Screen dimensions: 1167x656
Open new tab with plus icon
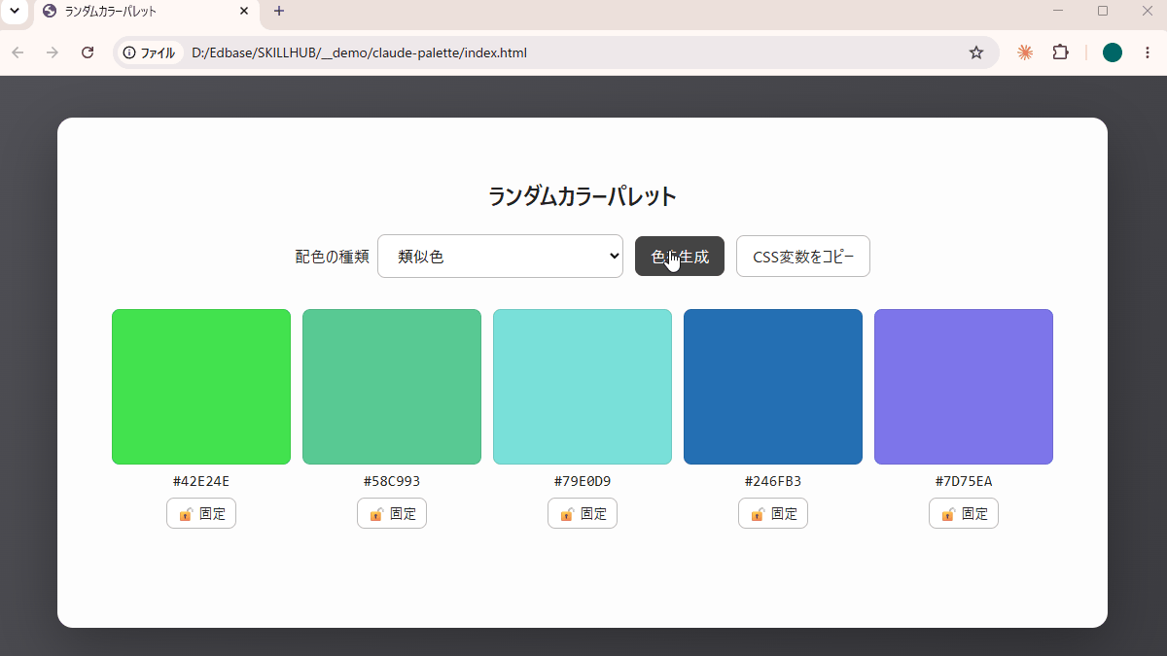(279, 12)
